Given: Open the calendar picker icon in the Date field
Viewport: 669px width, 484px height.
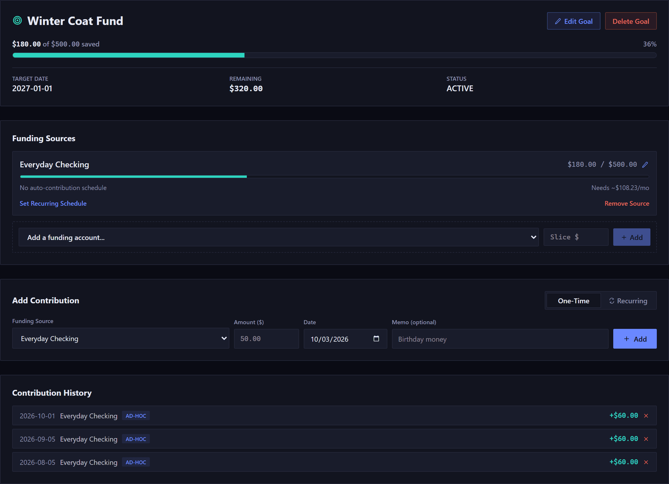Looking at the screenshot, I should coord(376,338).
